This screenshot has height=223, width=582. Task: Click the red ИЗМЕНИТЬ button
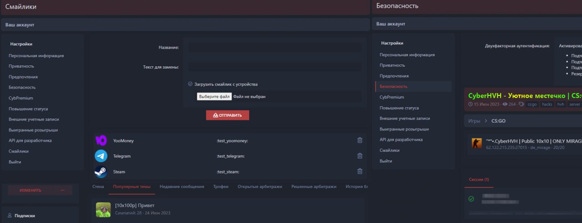(x=30, y=190)
